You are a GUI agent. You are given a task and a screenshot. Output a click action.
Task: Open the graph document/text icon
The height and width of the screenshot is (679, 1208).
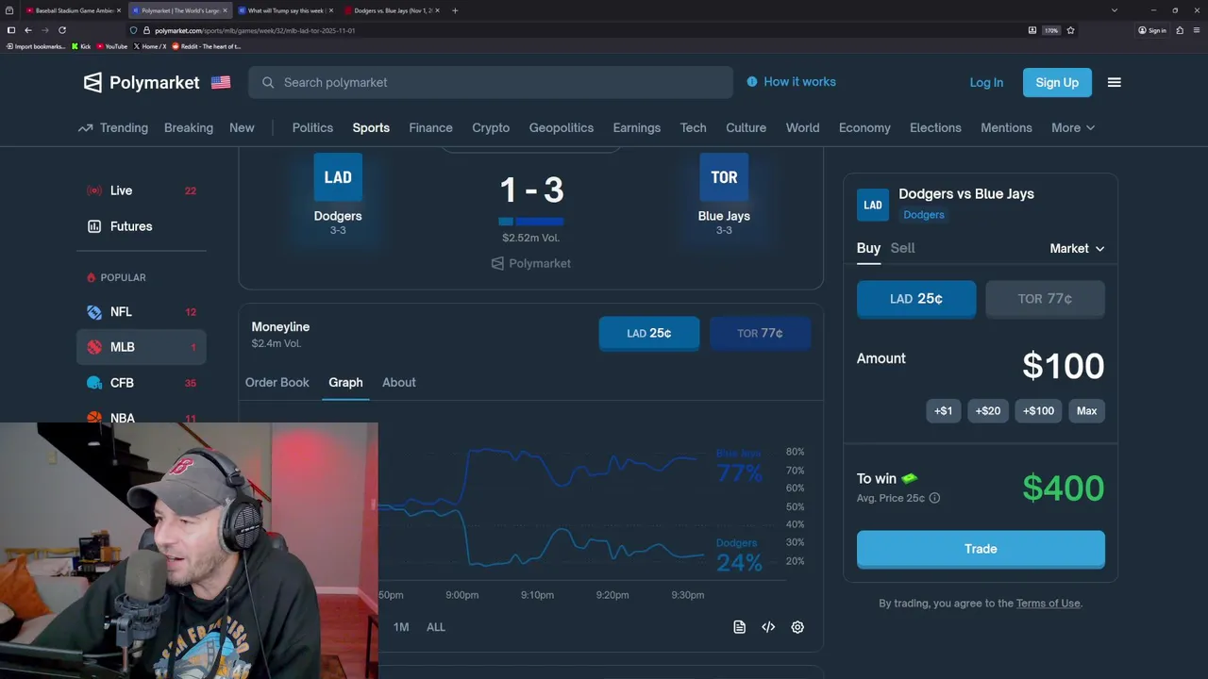[740, 627]
